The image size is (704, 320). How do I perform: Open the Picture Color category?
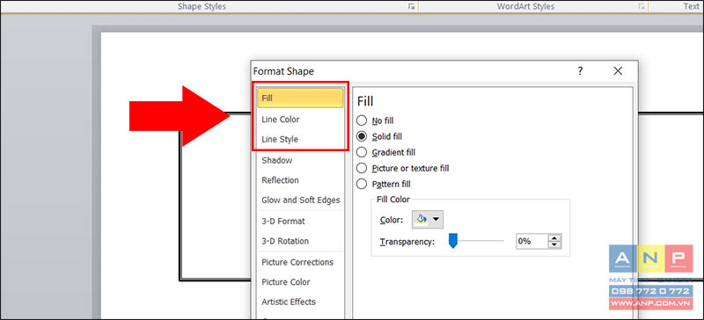point(300,282)
